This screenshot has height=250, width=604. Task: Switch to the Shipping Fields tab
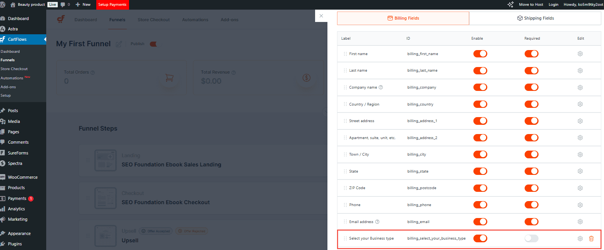[x=535, y=18]
